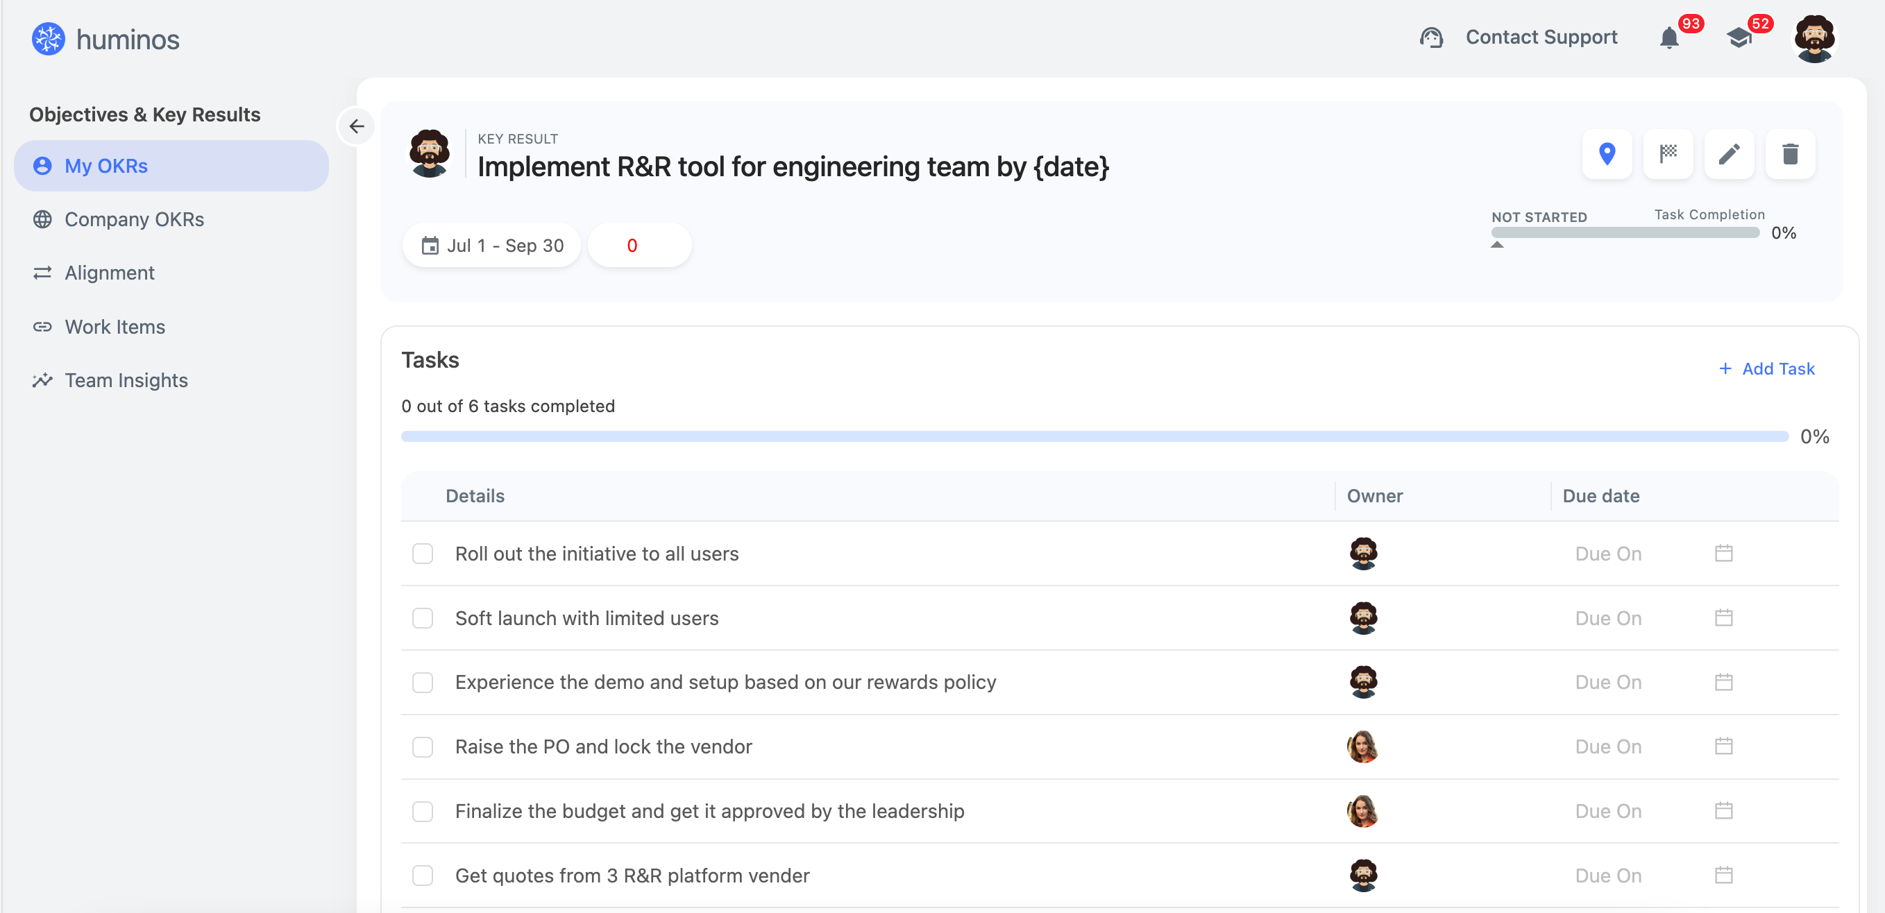This screenshot has width=1885, height=913.
Task: Check 'Soft launch with limited users' task
Action: tap(422, 618)
